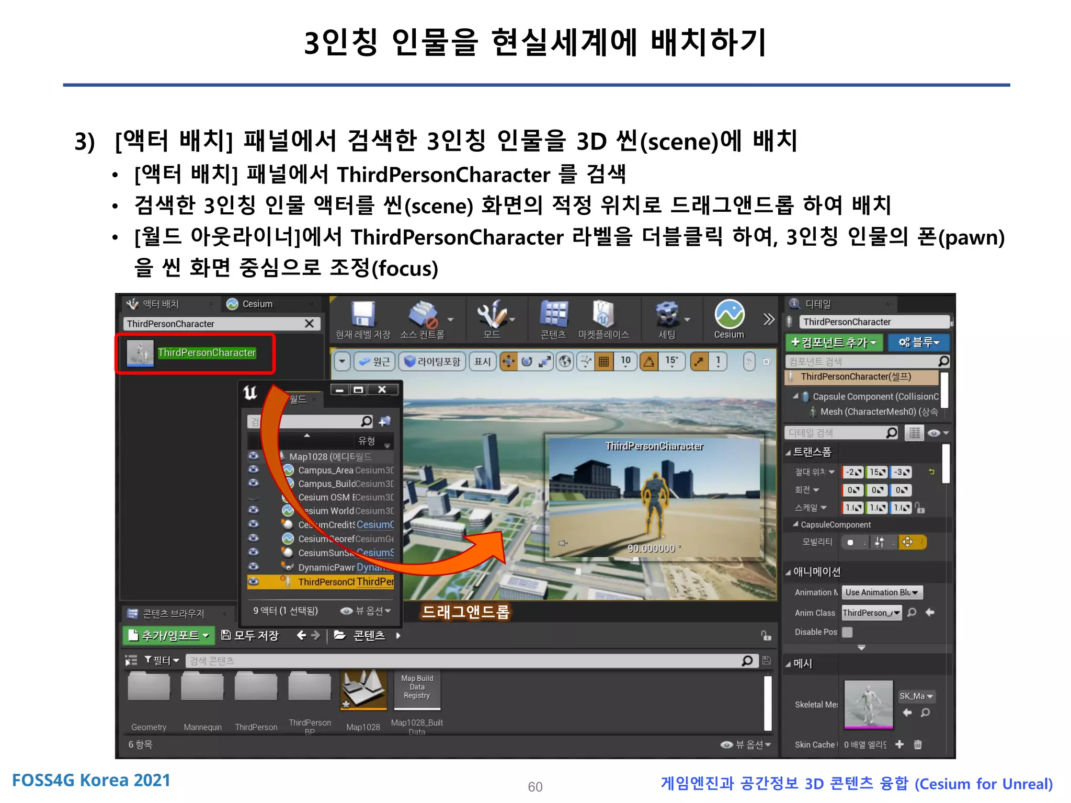1071x803 pixels.
Task: Select the rotate gizmo tool in the viewport
Action: coord(527,361)
